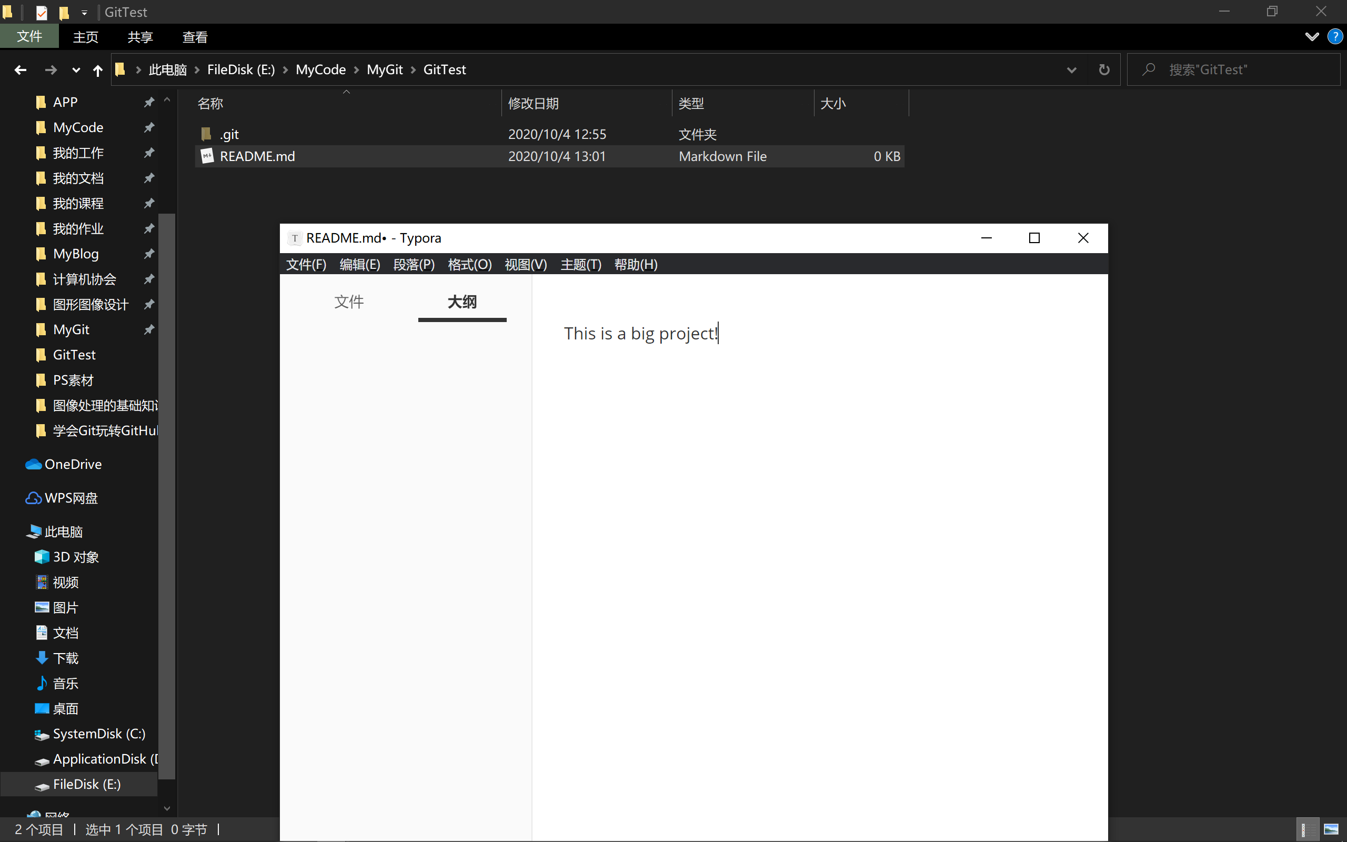Click the WPS网盘 icon in sidebar
This screenshot has width=1347, height=842.
[x=33, y=498]
